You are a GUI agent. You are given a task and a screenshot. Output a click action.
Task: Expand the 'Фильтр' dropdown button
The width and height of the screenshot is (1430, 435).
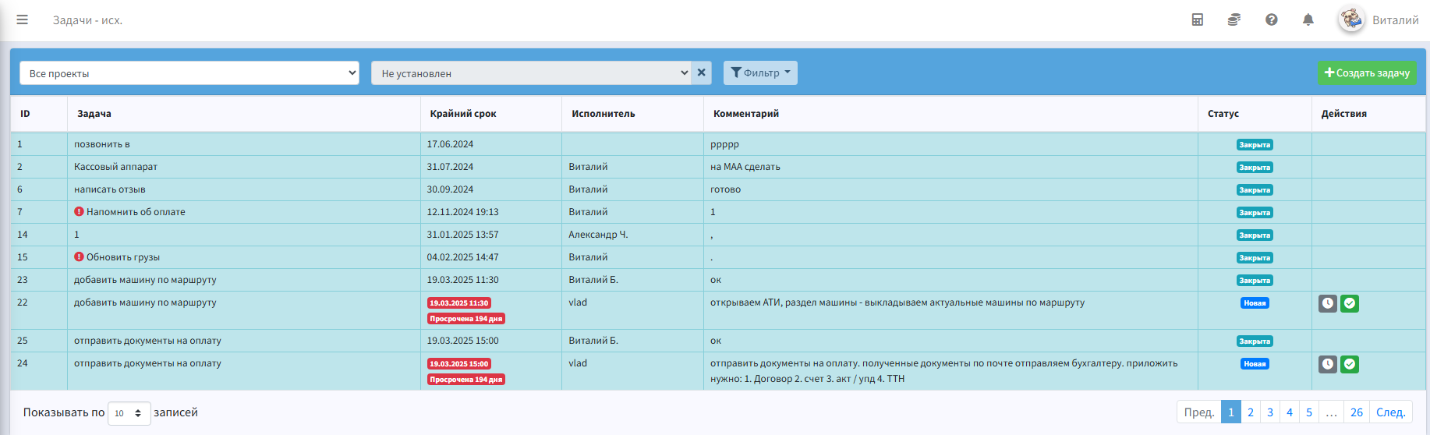pyautogui.click(x=760, y=72)
